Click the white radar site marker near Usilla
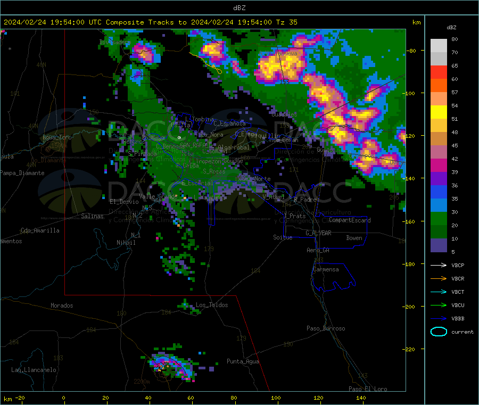479x405 pixels. point(179,138)
